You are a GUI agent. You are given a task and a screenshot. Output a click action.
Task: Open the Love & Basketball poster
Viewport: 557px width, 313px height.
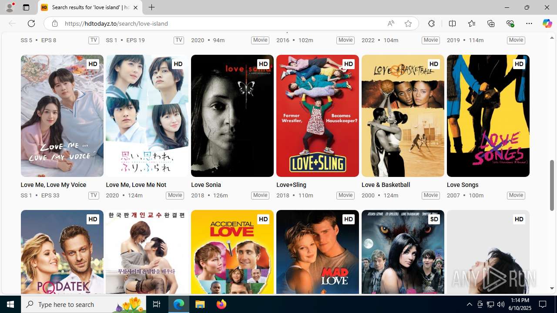tap(403, 116)
